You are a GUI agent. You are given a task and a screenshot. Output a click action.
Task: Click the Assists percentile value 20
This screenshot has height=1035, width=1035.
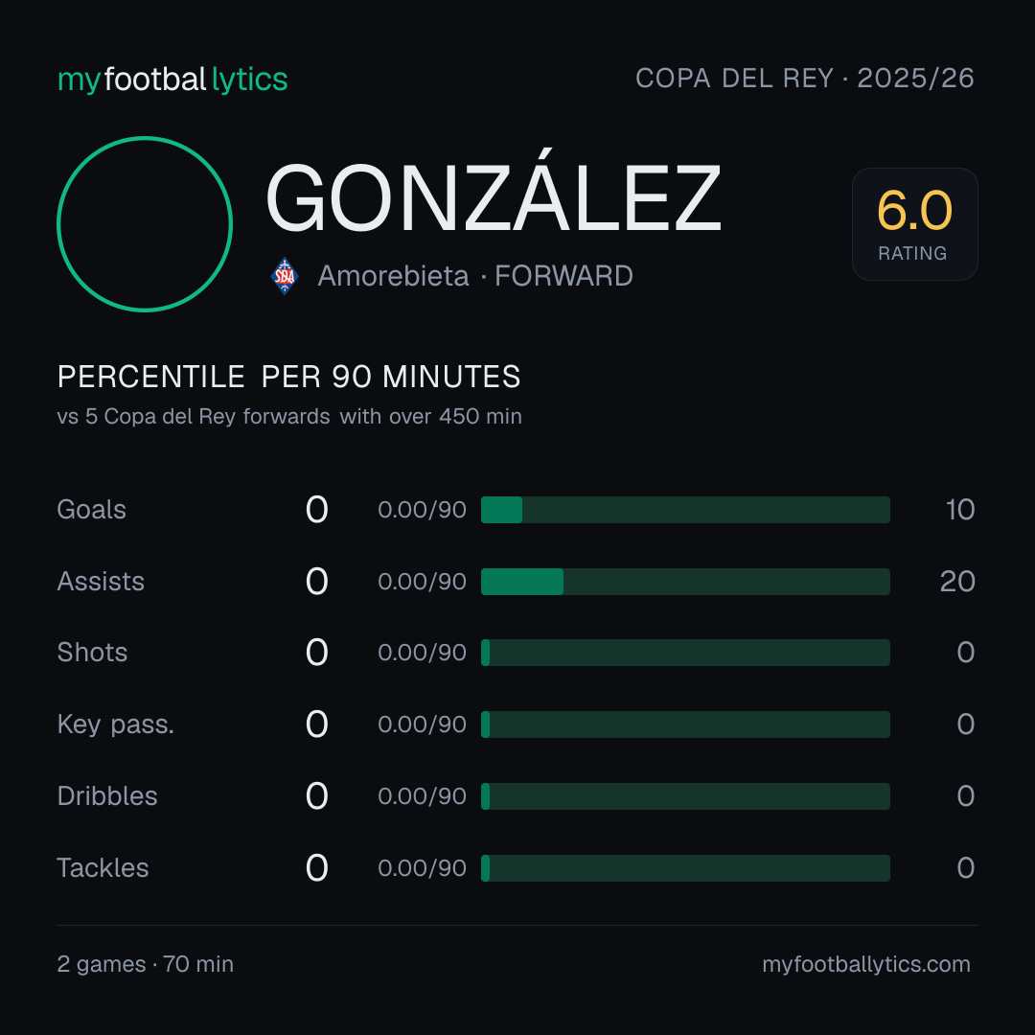tap(957, 582)
